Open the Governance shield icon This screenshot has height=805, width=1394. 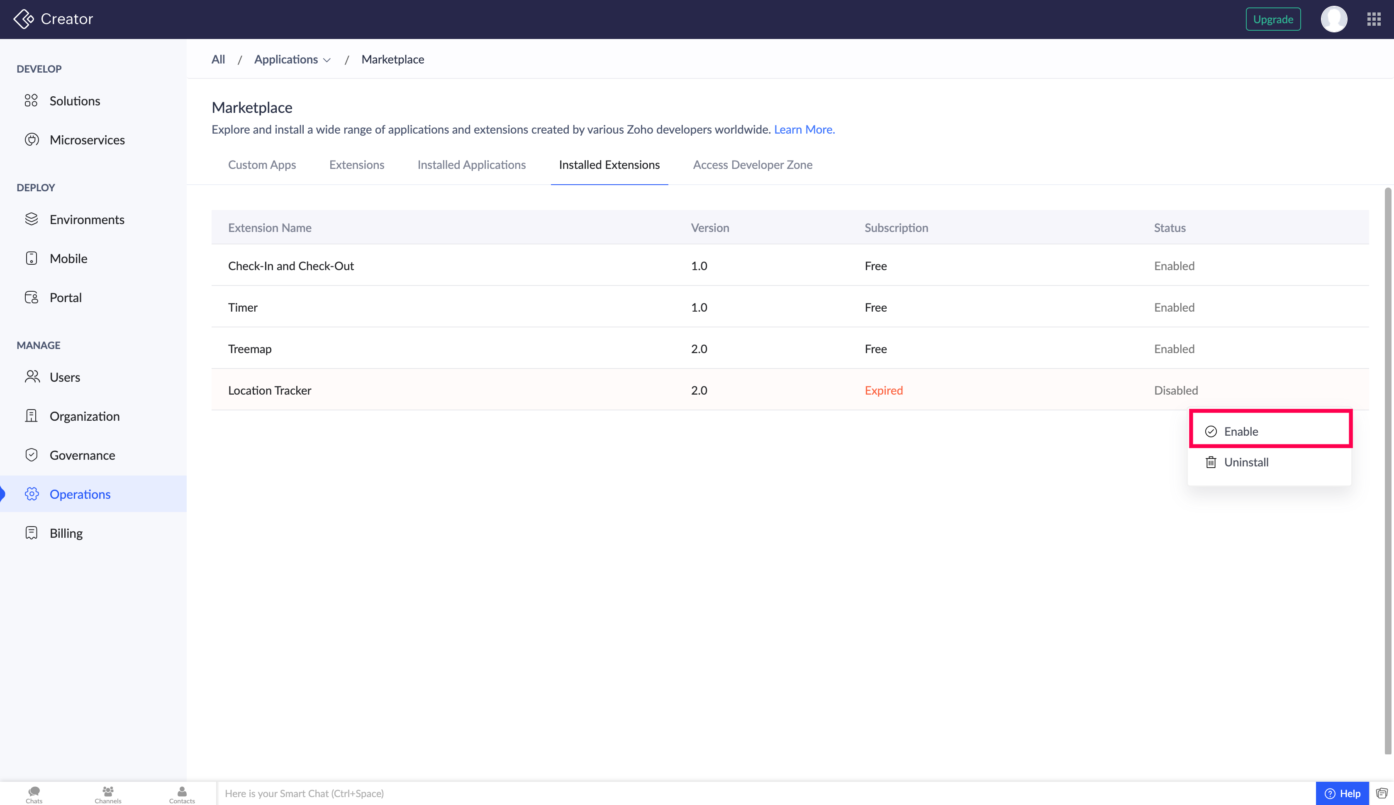pos(32,455)
